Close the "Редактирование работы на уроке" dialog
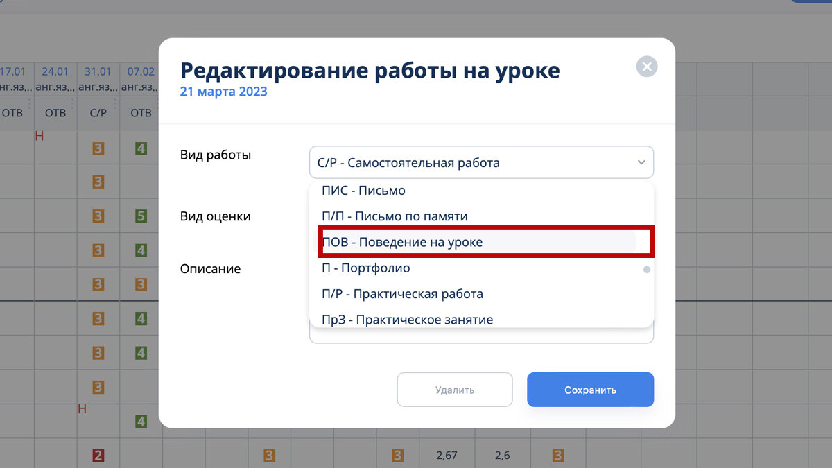This screenshot has height=468, width=832. [646, 67]
